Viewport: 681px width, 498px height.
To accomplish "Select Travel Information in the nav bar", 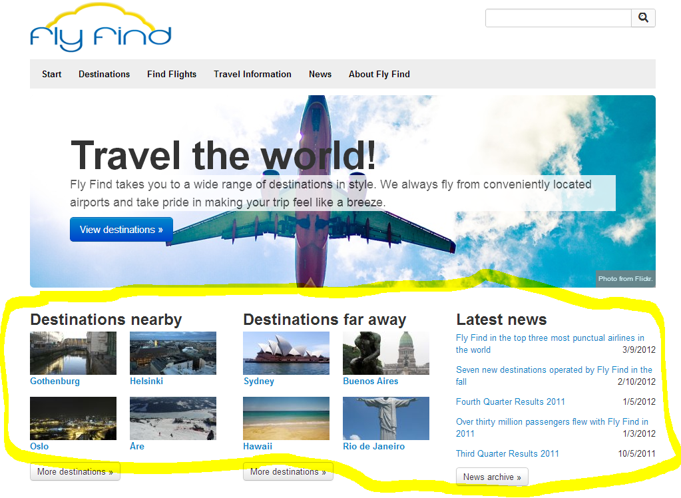I will point(252,74).
